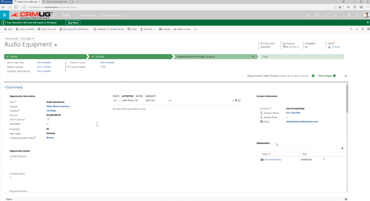Viewport: 370px width, 201px height.
Task: Click Opportunities breadcrumb in nav bar
Action: pyautogui.click(x=88, y=15)
